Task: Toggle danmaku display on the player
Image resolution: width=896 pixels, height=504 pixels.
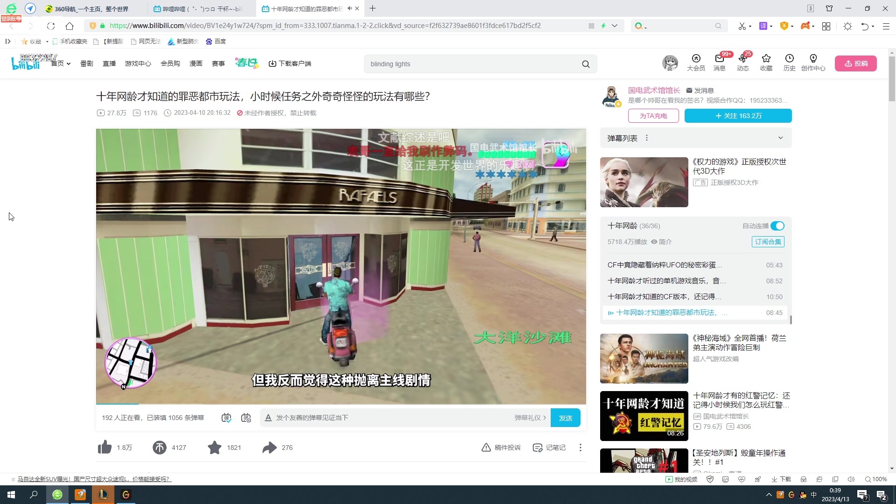Action: click(226, 418)
